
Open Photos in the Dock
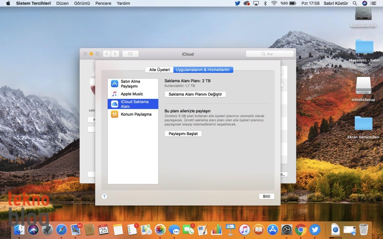pos(160,230)
